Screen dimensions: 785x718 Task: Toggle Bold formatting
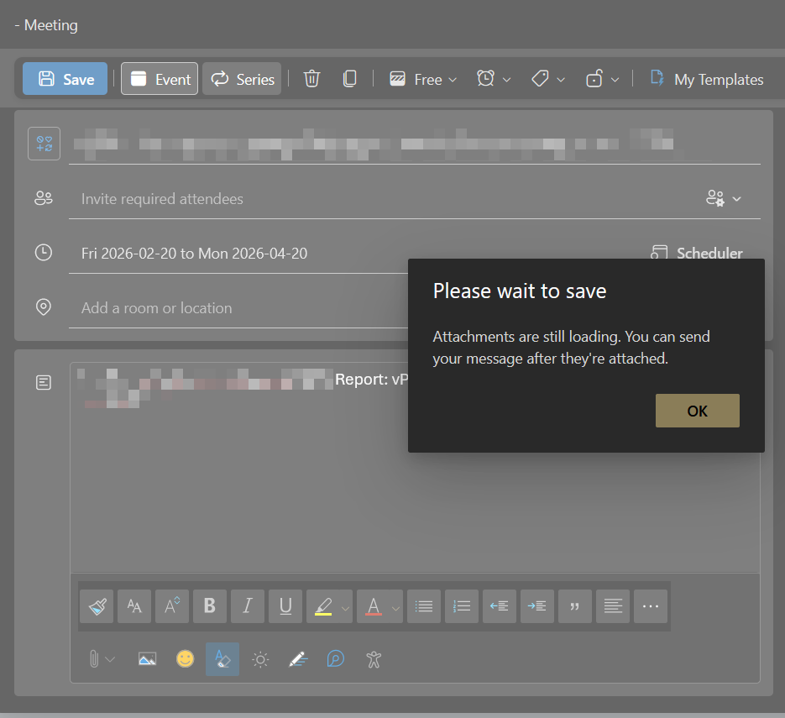pos(210,605)
